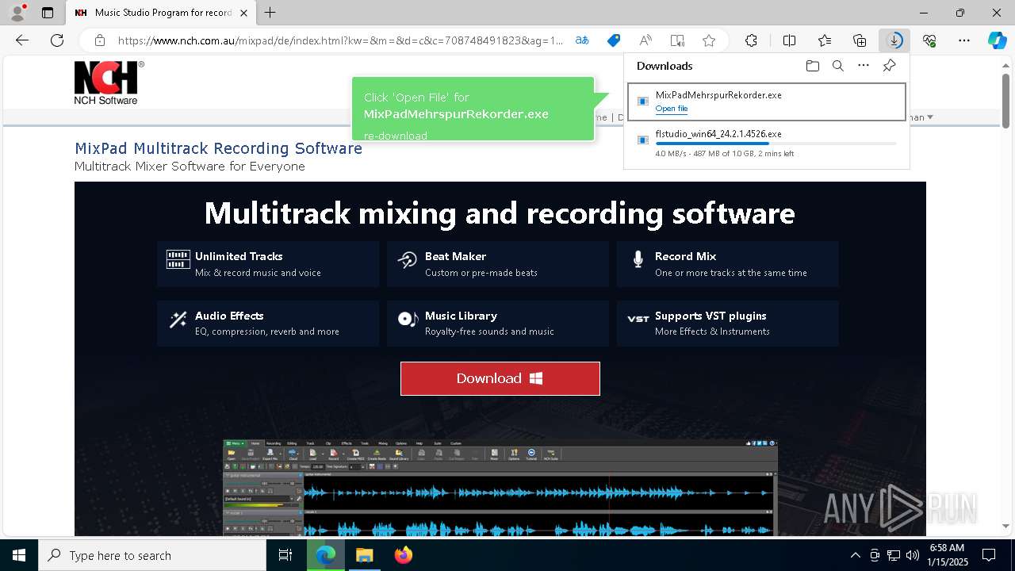This screenshot has width=1015, height=571.
Task: Add page to favorites star
Action: pos(709,40)
